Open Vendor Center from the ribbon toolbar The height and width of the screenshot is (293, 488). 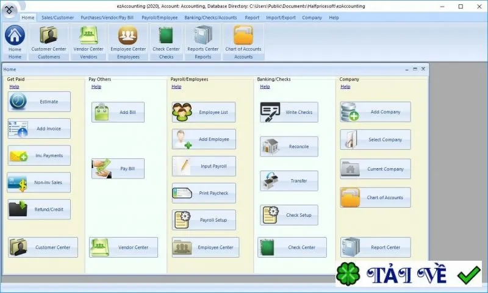tap(88, 39)
